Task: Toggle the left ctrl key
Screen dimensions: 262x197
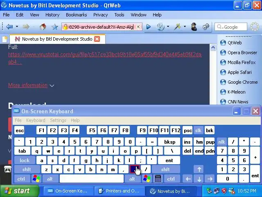Action: (x=21, y=179)
